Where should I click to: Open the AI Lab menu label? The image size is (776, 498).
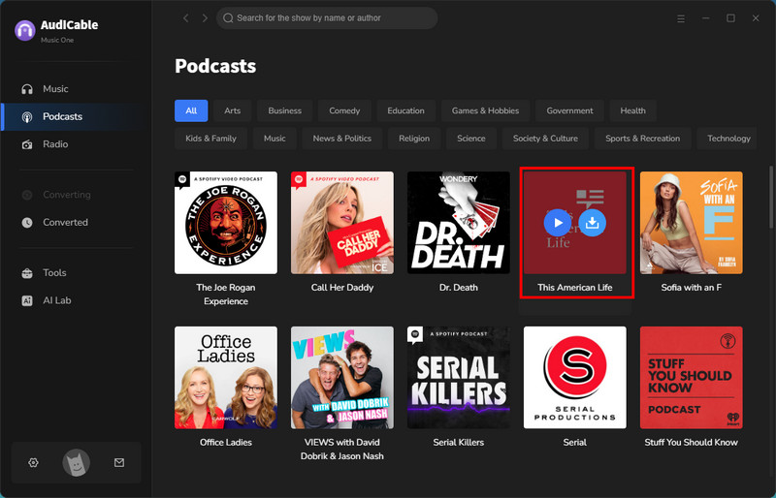point(57,300)
